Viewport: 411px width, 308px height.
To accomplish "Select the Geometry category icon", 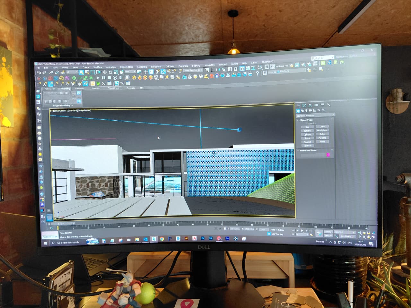I will (298, 111).
